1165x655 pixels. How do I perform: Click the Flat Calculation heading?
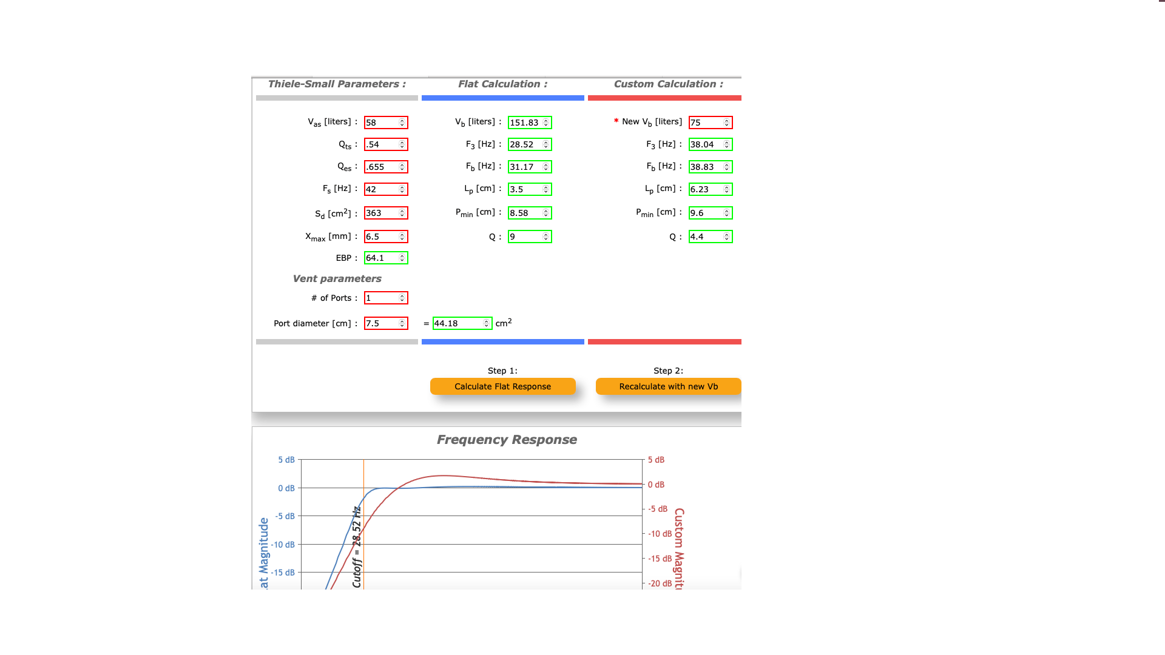point(502,84)
